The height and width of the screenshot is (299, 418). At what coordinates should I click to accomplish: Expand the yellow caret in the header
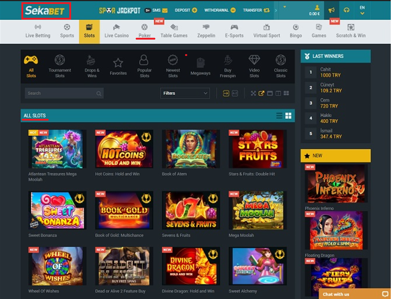point(284,7)
